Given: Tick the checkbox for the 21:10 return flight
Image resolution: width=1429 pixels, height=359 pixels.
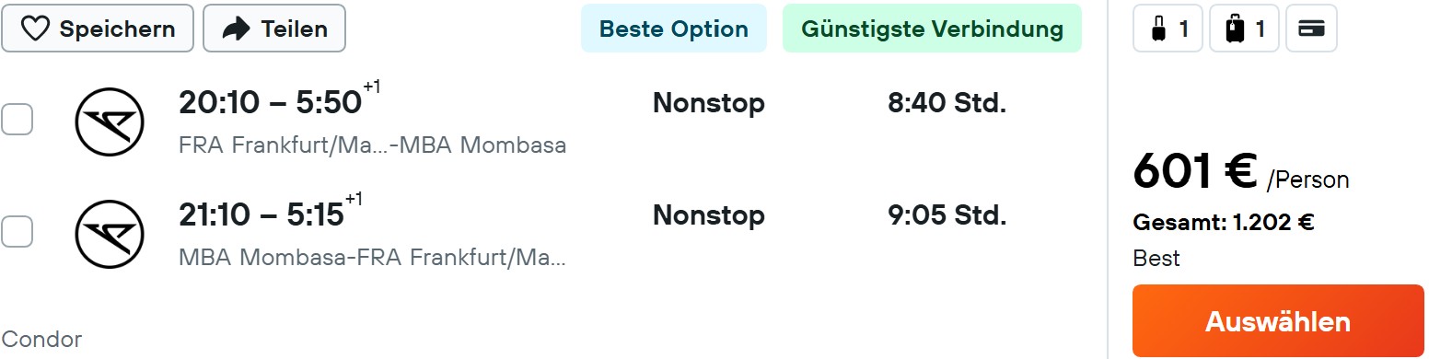Looking at the screenshot, I should (17, 231).
